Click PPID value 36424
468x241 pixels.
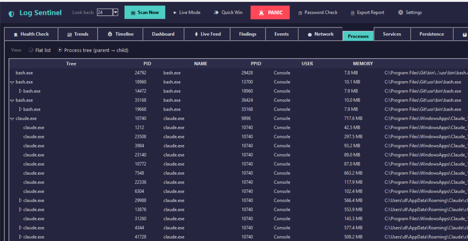247,100
